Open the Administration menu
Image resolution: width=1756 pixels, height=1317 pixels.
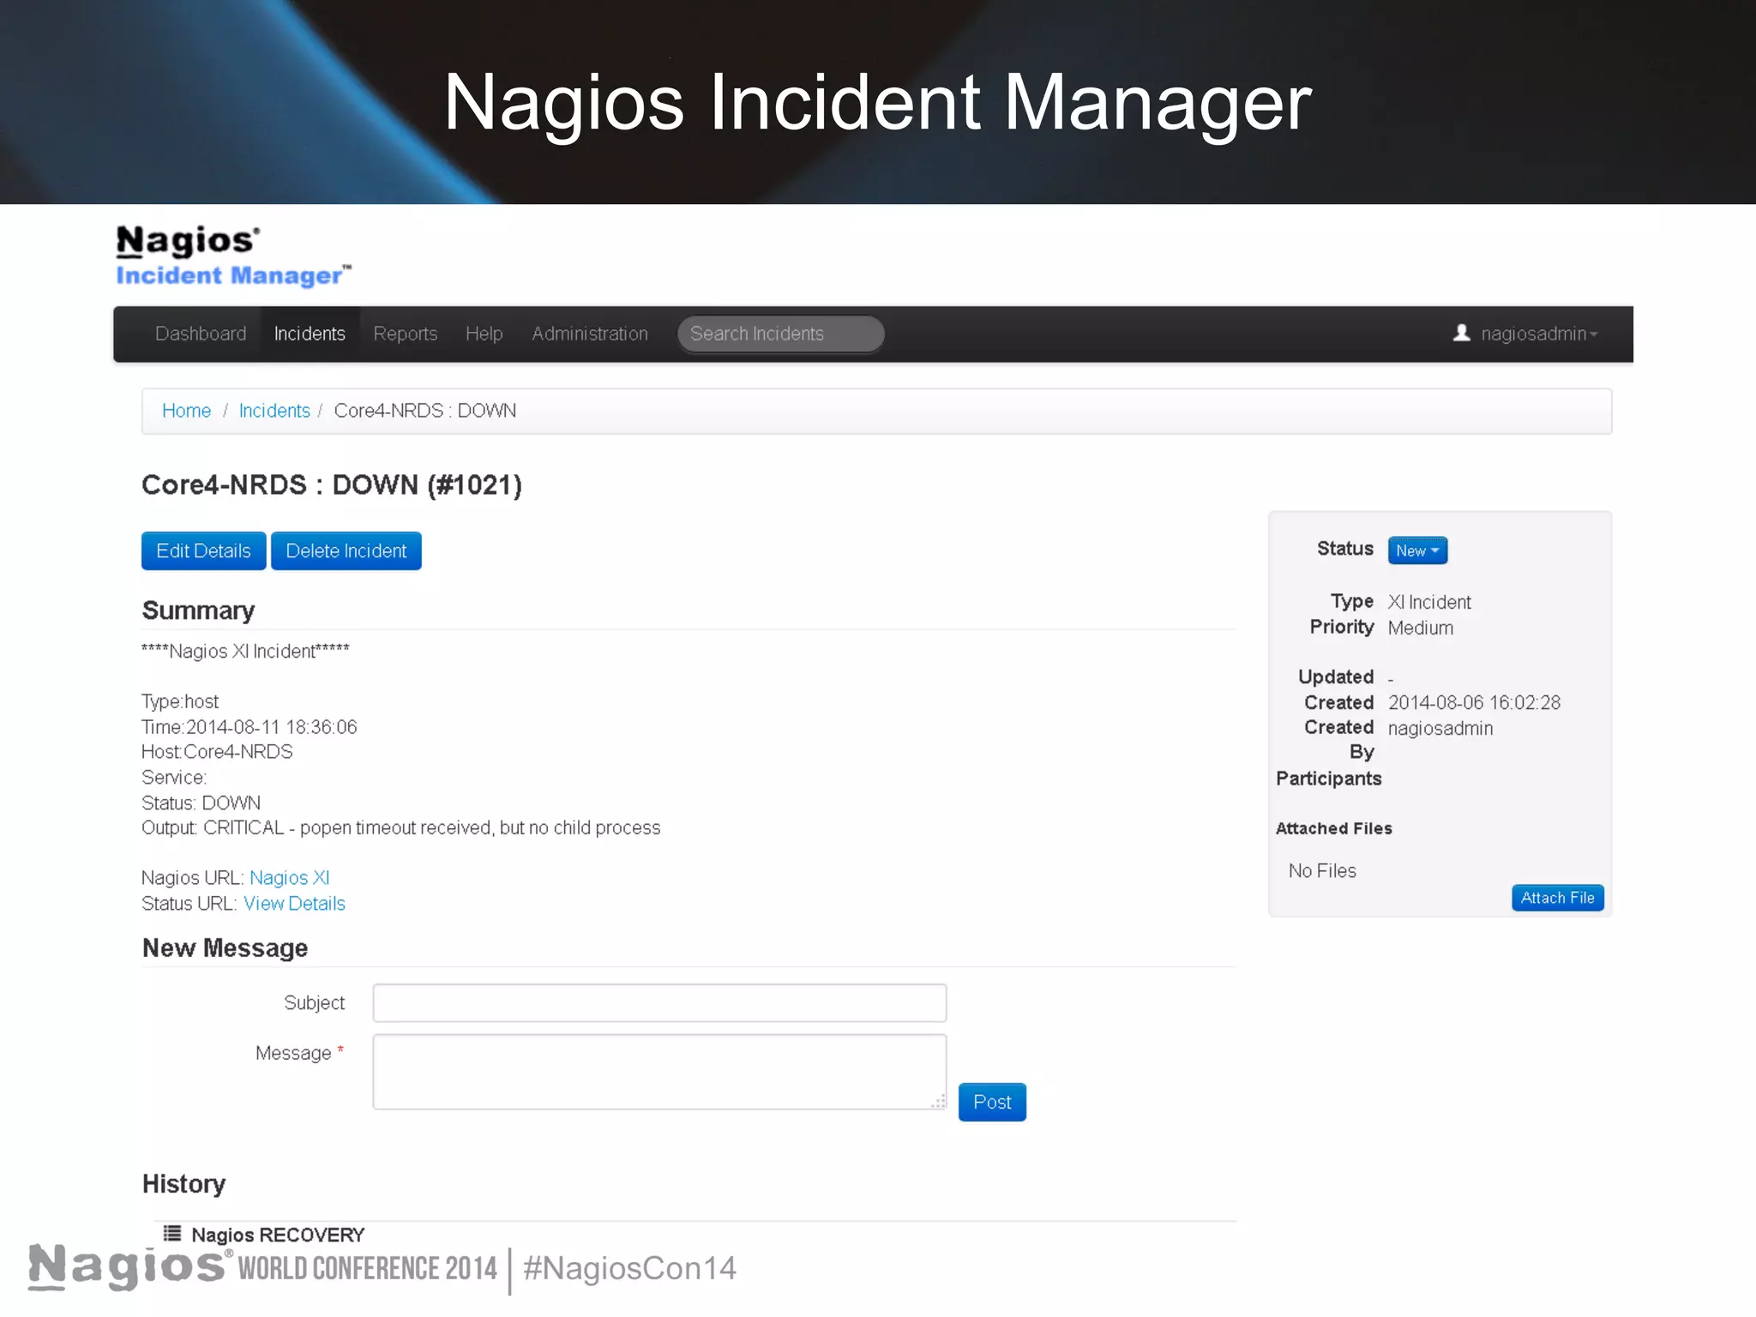point(590,334)
